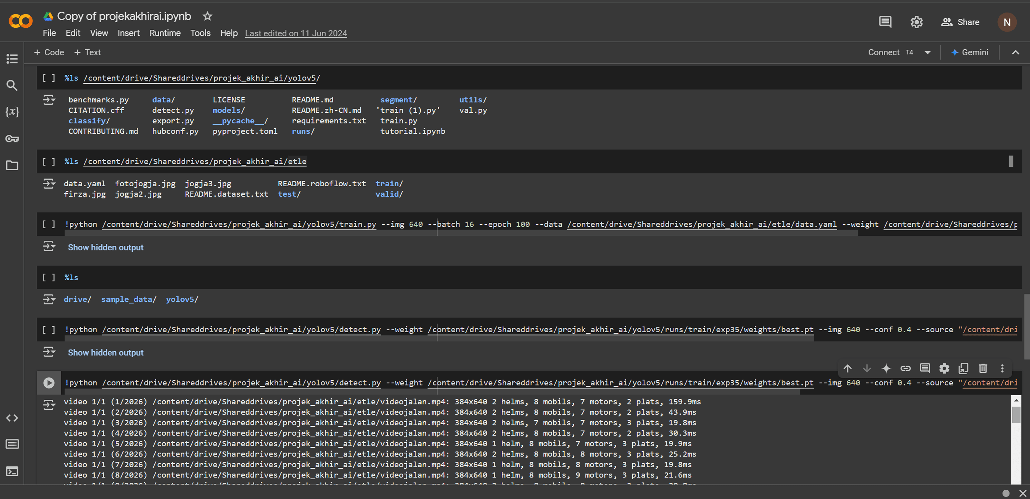The image size is (1030, 499).
Task: Star the notebook with star icon
Action: click(207, 16)
